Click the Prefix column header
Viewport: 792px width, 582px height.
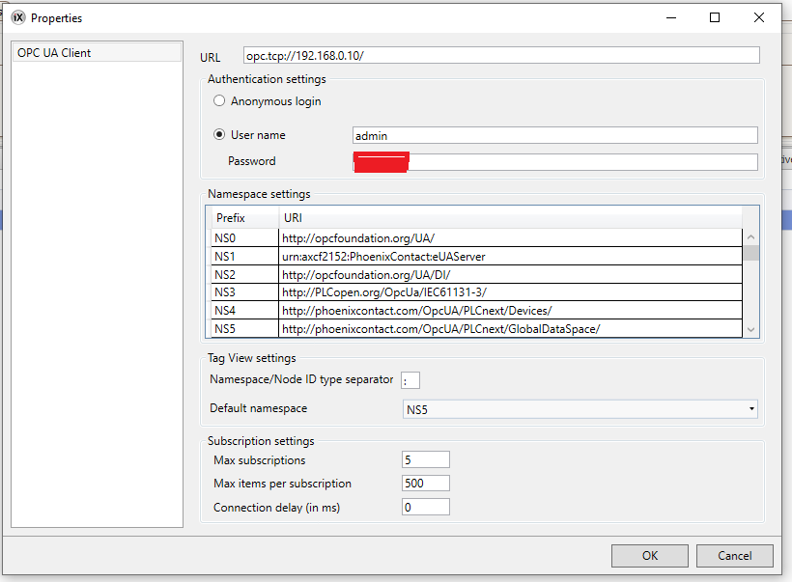(244, 218)
